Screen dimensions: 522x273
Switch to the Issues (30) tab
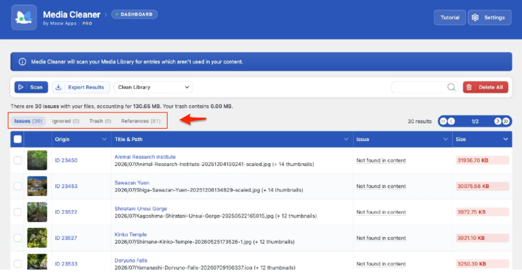click(28, 121)
